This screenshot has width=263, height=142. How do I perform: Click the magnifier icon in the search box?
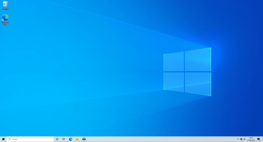click(10, 139)
